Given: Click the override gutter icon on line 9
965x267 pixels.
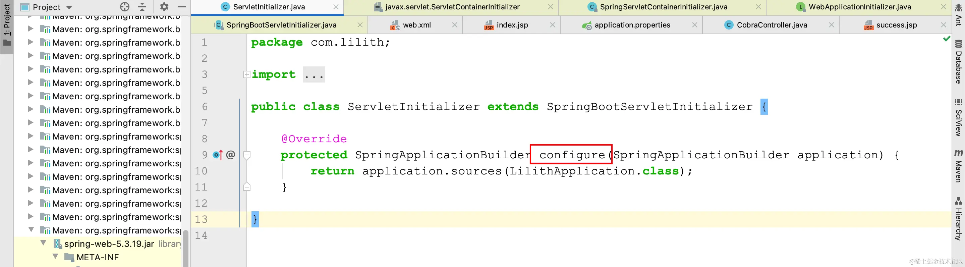Looking at the screenshot, I should click(x=218, y=155).
